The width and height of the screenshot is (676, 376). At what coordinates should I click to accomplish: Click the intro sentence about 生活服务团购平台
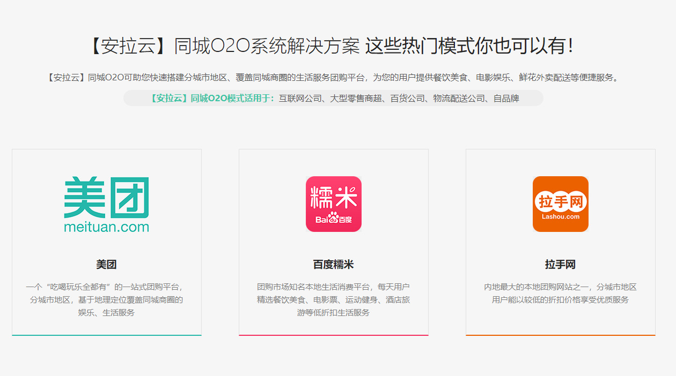[334, 78]
